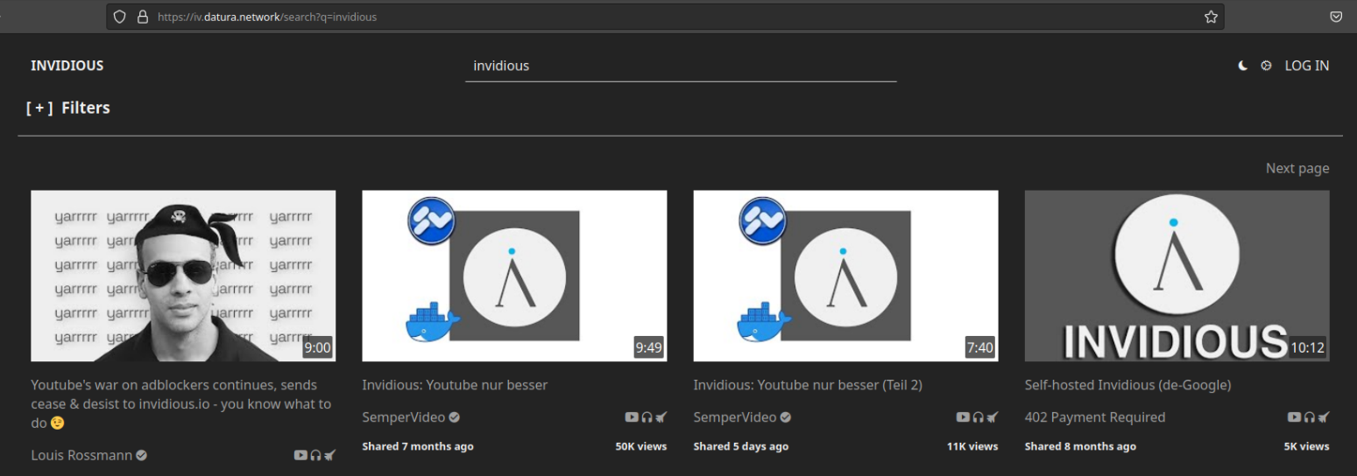The width and height of the screenshot is (1357, 476).
Task: Open 'Youtube's war on adblockers continues' title
Action: 181,403
